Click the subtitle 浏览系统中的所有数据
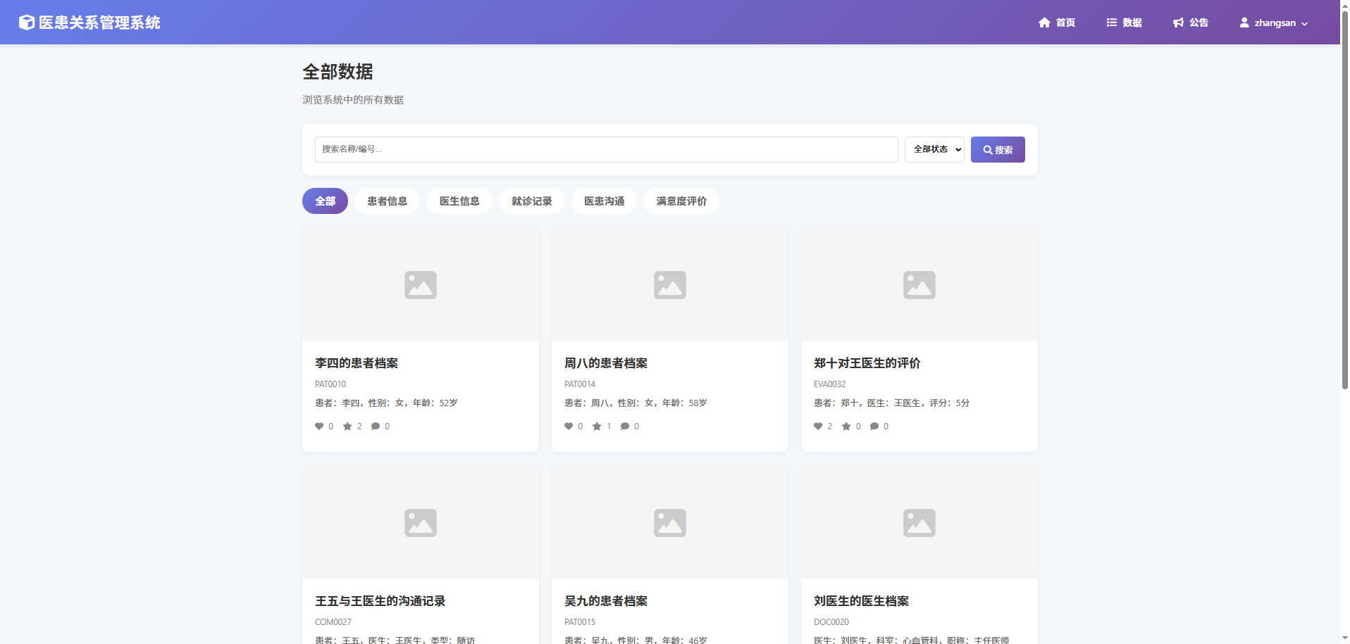 click(353, 100)
